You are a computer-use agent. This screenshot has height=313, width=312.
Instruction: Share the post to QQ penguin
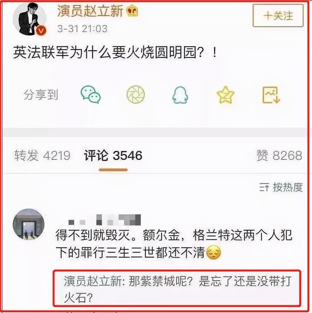(180, 95)
